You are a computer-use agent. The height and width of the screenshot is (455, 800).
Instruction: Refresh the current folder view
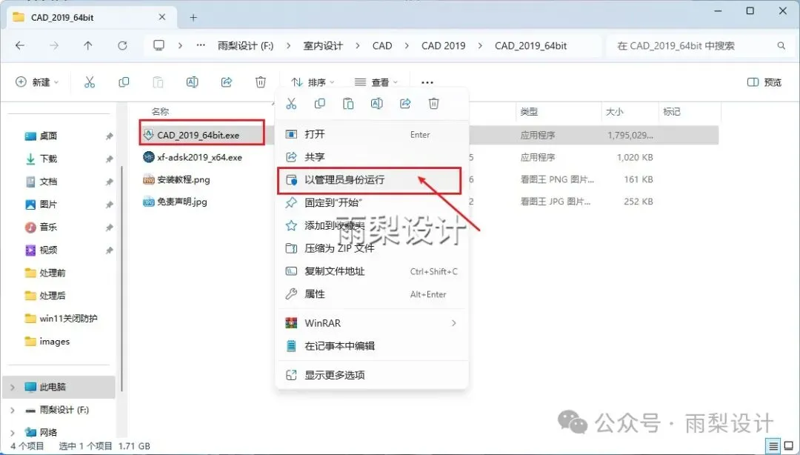(x=122, y=45)
